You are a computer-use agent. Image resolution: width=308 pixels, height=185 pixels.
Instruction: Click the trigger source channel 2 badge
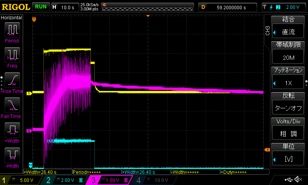278,7
